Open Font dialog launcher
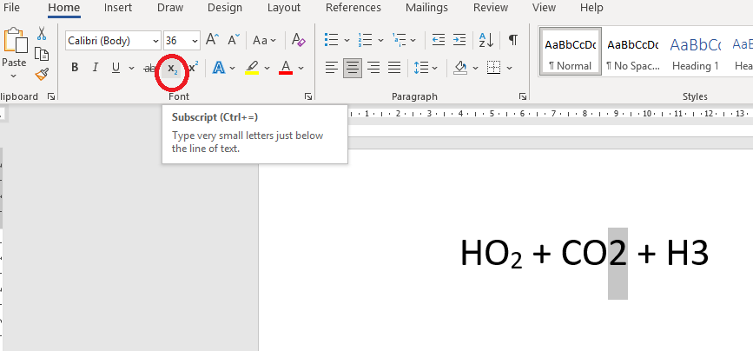 click(307, 97)
